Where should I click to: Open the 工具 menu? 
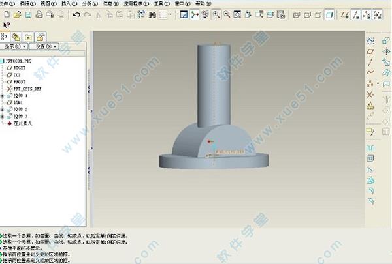162,3
